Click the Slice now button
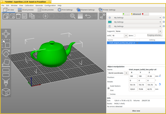This screenshot has width=166, height=114. [x=136, y=111]
